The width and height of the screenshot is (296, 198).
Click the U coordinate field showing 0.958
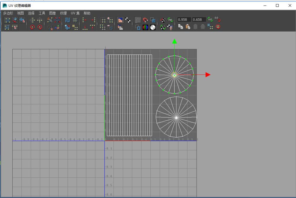click(184, 20)
